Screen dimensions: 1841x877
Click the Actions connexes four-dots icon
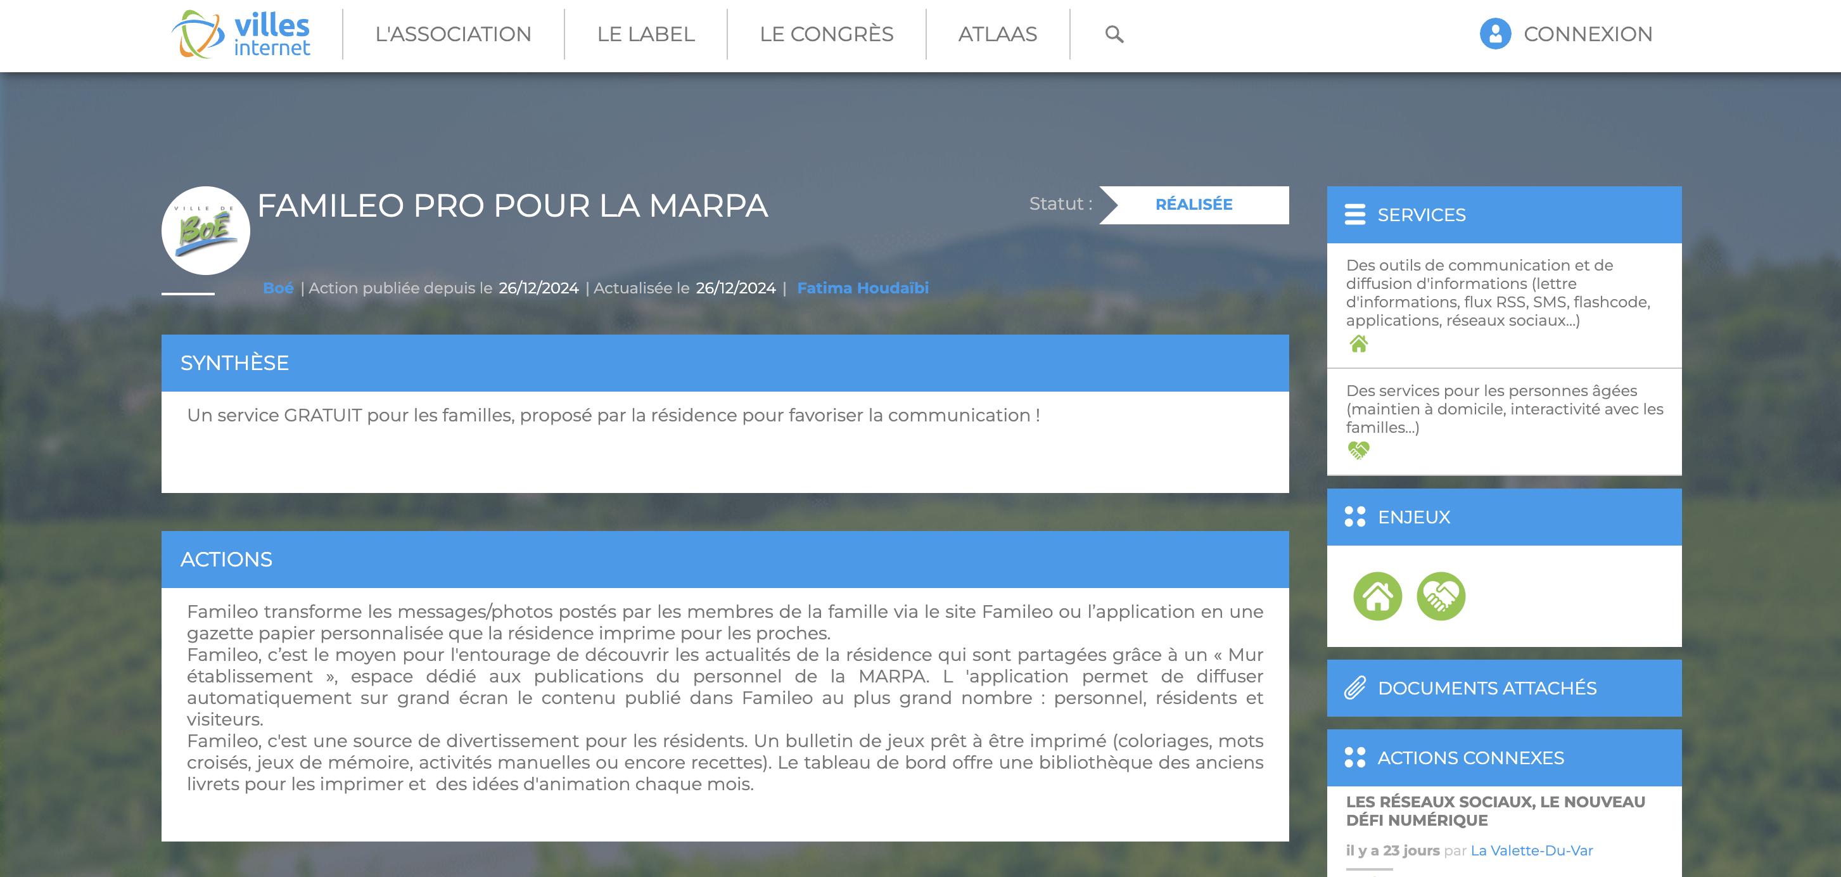(1354, 758)
